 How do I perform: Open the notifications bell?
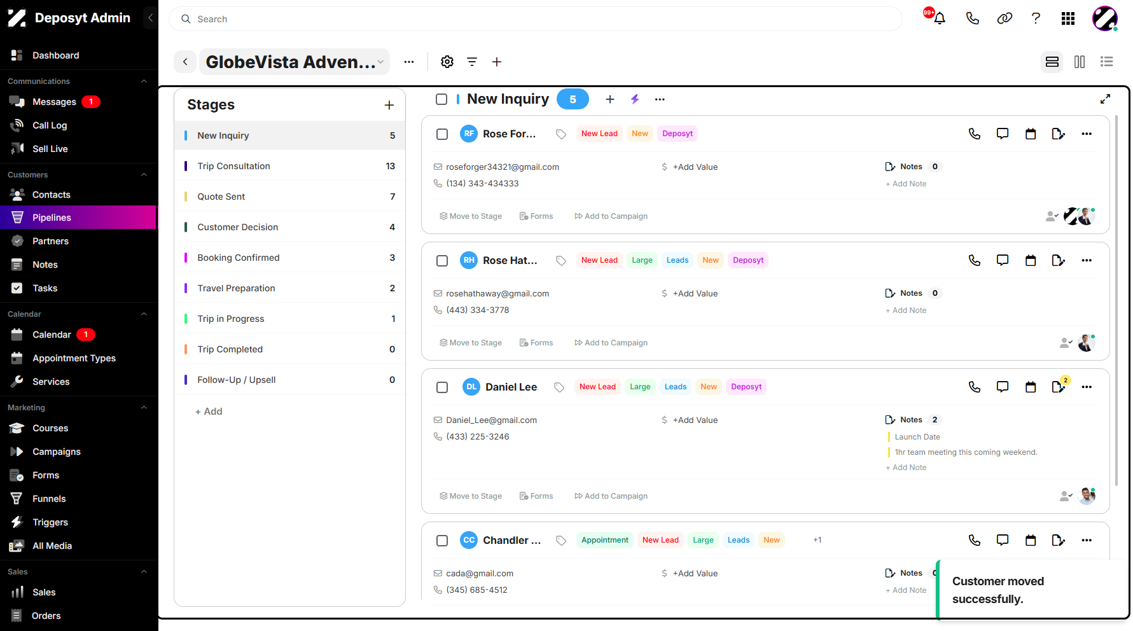[x=939, y=18]
